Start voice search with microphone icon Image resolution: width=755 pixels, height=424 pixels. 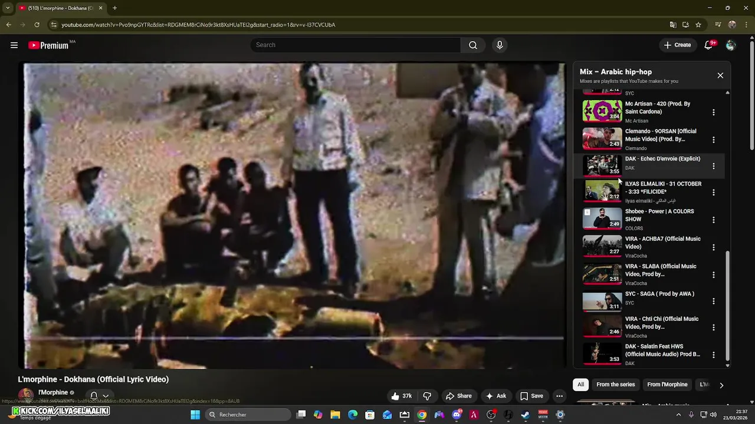(x=500, y=45)
